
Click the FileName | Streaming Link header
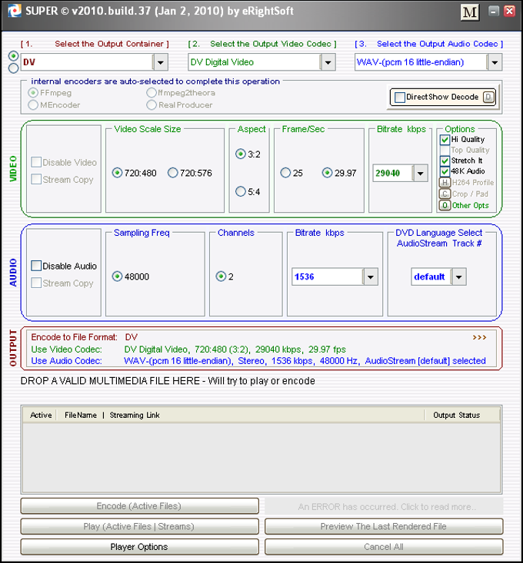tap(112, 415)
